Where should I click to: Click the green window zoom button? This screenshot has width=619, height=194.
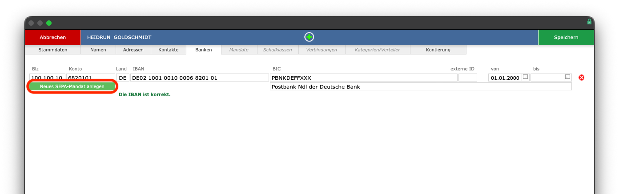point(49,23)
